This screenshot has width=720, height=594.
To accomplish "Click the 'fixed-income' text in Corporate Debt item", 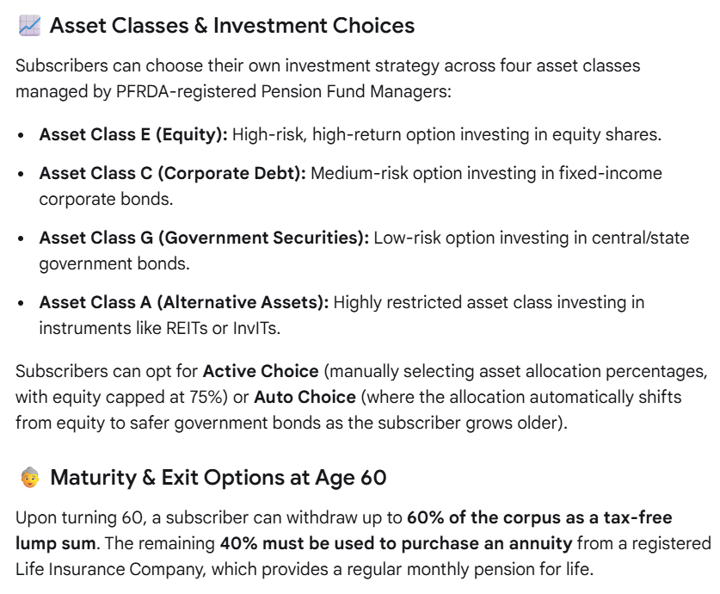I will tap(610, 173).
